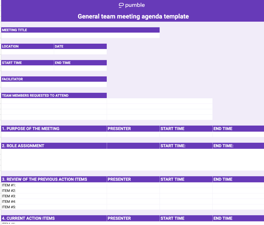The image size is (264, 225).
Task: Click the START TIME: header in Role Assignment
Action: (x=173, y=146)
